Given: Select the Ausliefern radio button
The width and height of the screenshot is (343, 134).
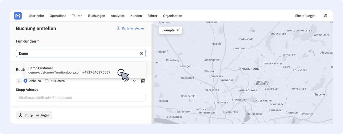Looking at the screenshot, I should point(46,81).
